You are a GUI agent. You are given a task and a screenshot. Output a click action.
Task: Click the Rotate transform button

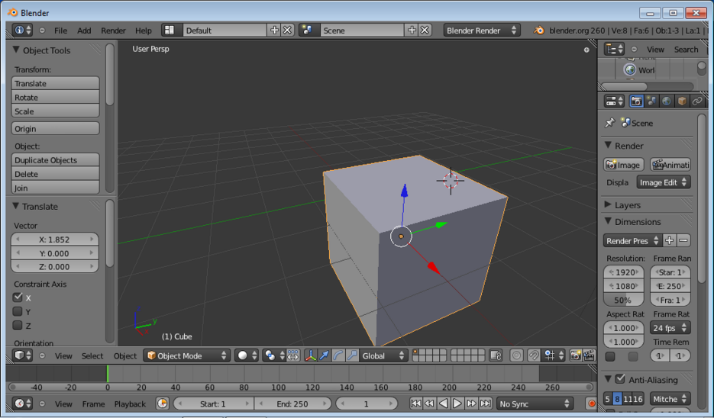click(x=55, y=98)
